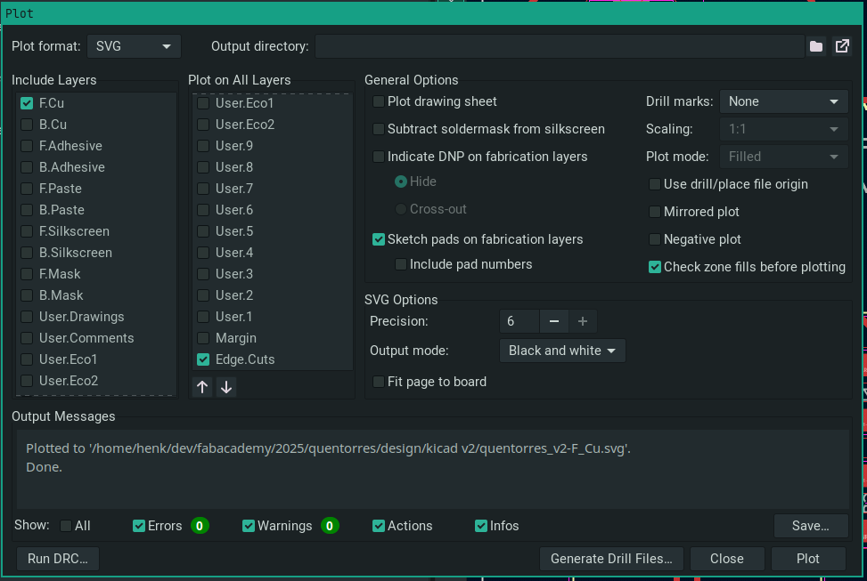Click Generate Drill Files button
This screenshot has height=581, width=867.
click(611, 559)
